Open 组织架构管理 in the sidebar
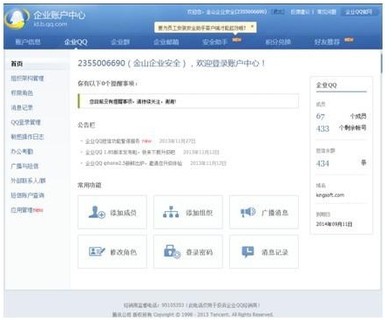The height and width of the screenshot is (321, 386). click(27, 79)
